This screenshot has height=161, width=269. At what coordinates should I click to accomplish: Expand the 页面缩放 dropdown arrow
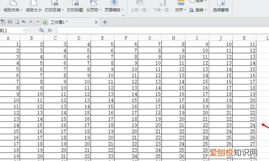pos(123,10)
